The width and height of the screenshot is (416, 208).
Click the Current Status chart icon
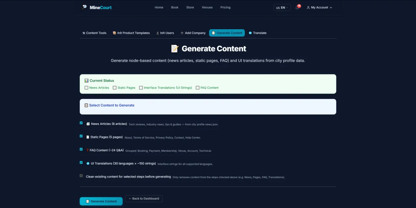[x=86, y=80]
